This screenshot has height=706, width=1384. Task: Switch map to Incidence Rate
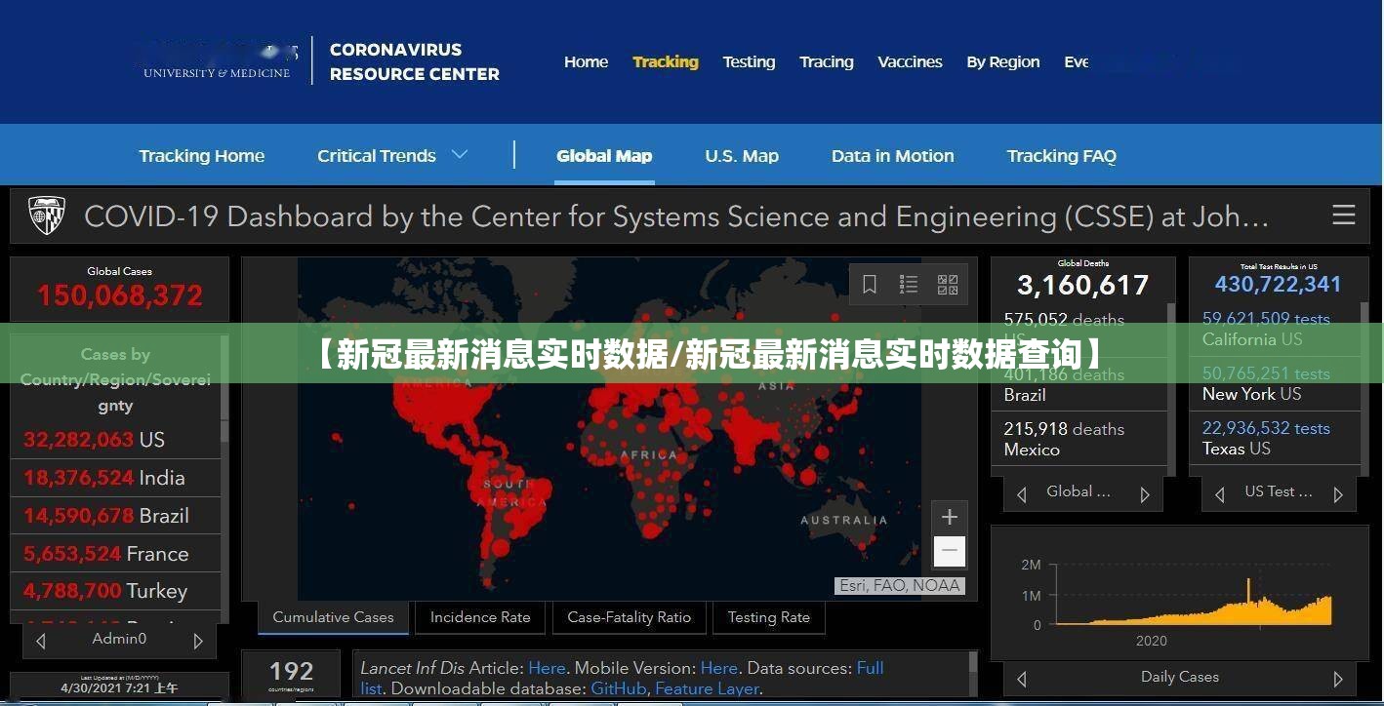pyautogui.click(x=480, y=616)
